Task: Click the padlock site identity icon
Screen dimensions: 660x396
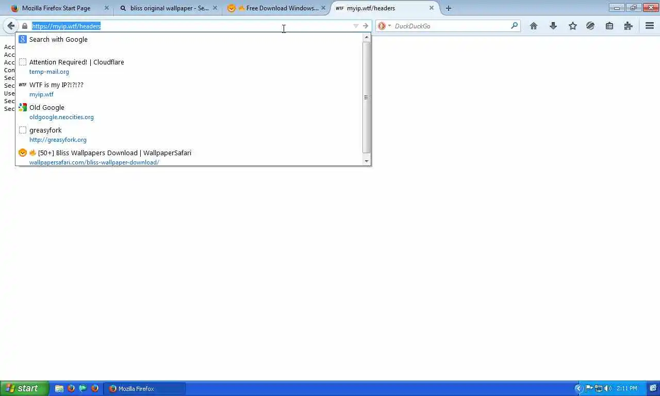Action: pyautogui.click(x=24, y=26)
